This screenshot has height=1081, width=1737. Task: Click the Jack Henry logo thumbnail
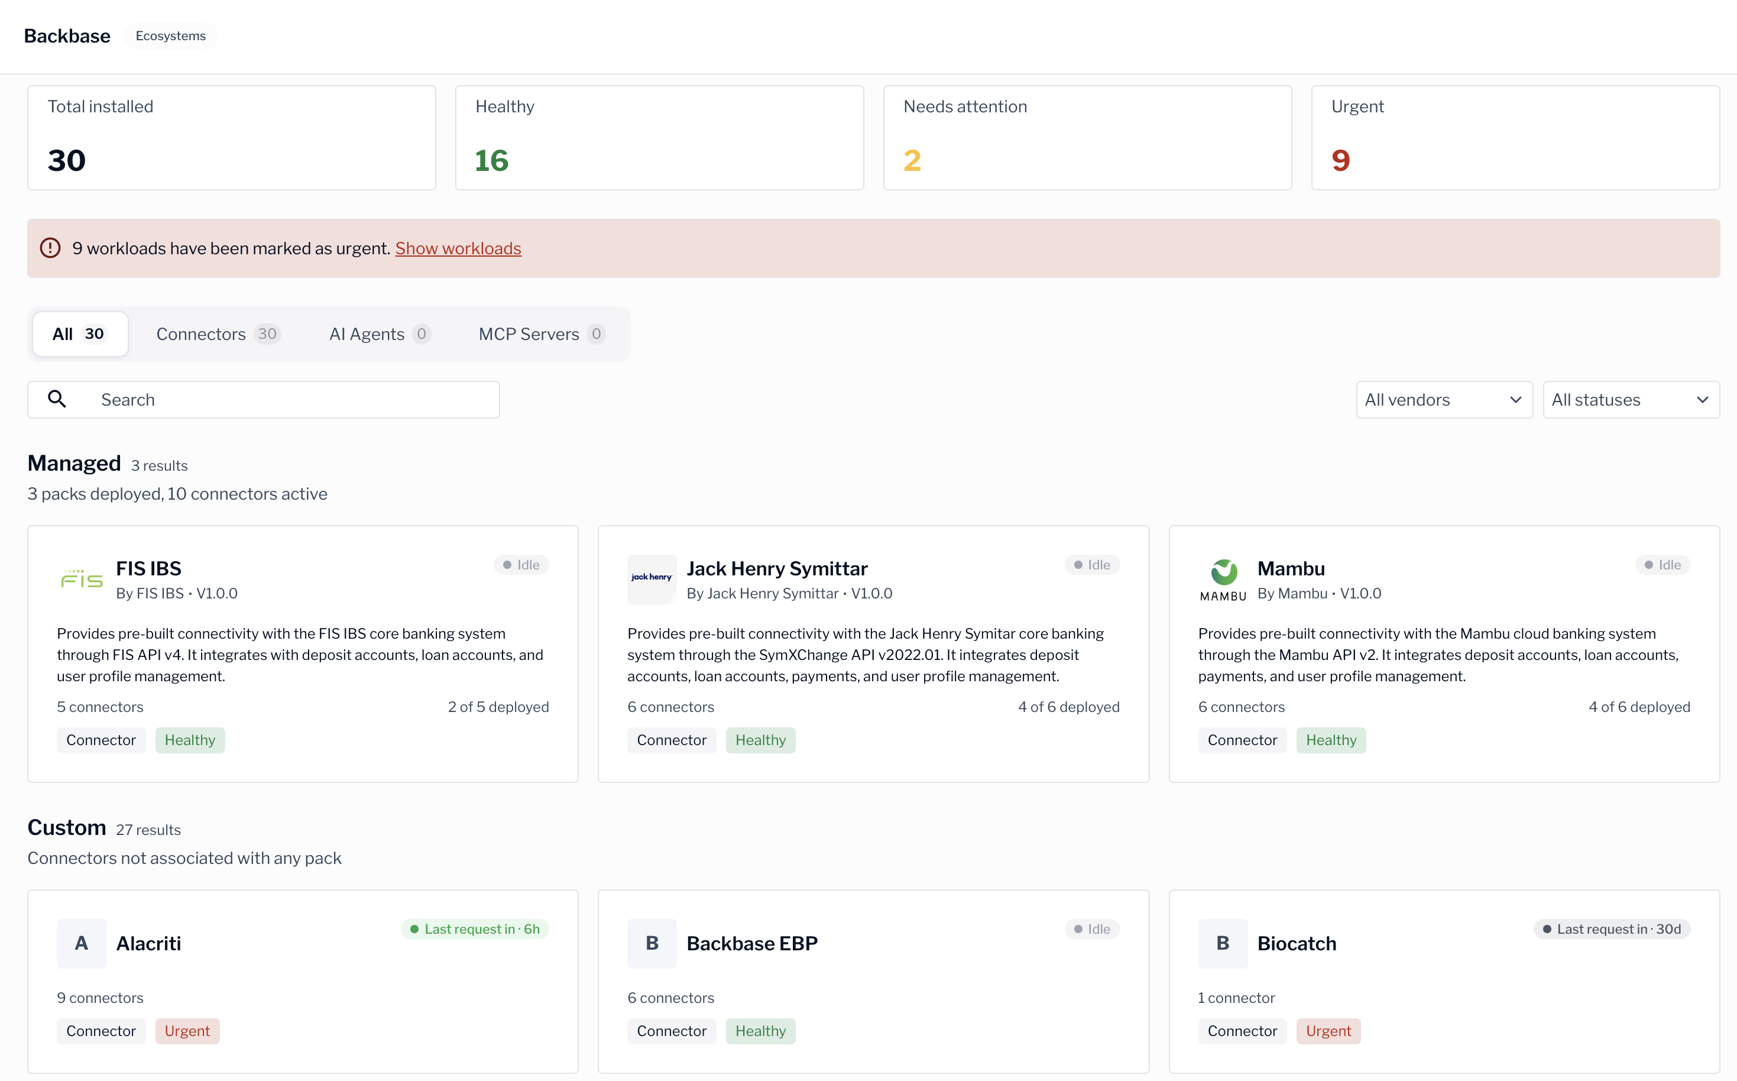tap(652, 579)
